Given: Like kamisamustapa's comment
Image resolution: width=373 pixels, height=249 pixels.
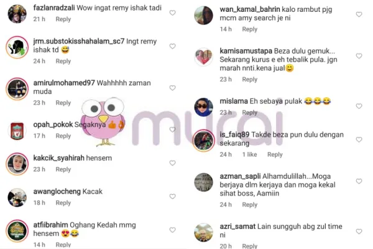Looking at the screenshot, I should click(359, 56).
